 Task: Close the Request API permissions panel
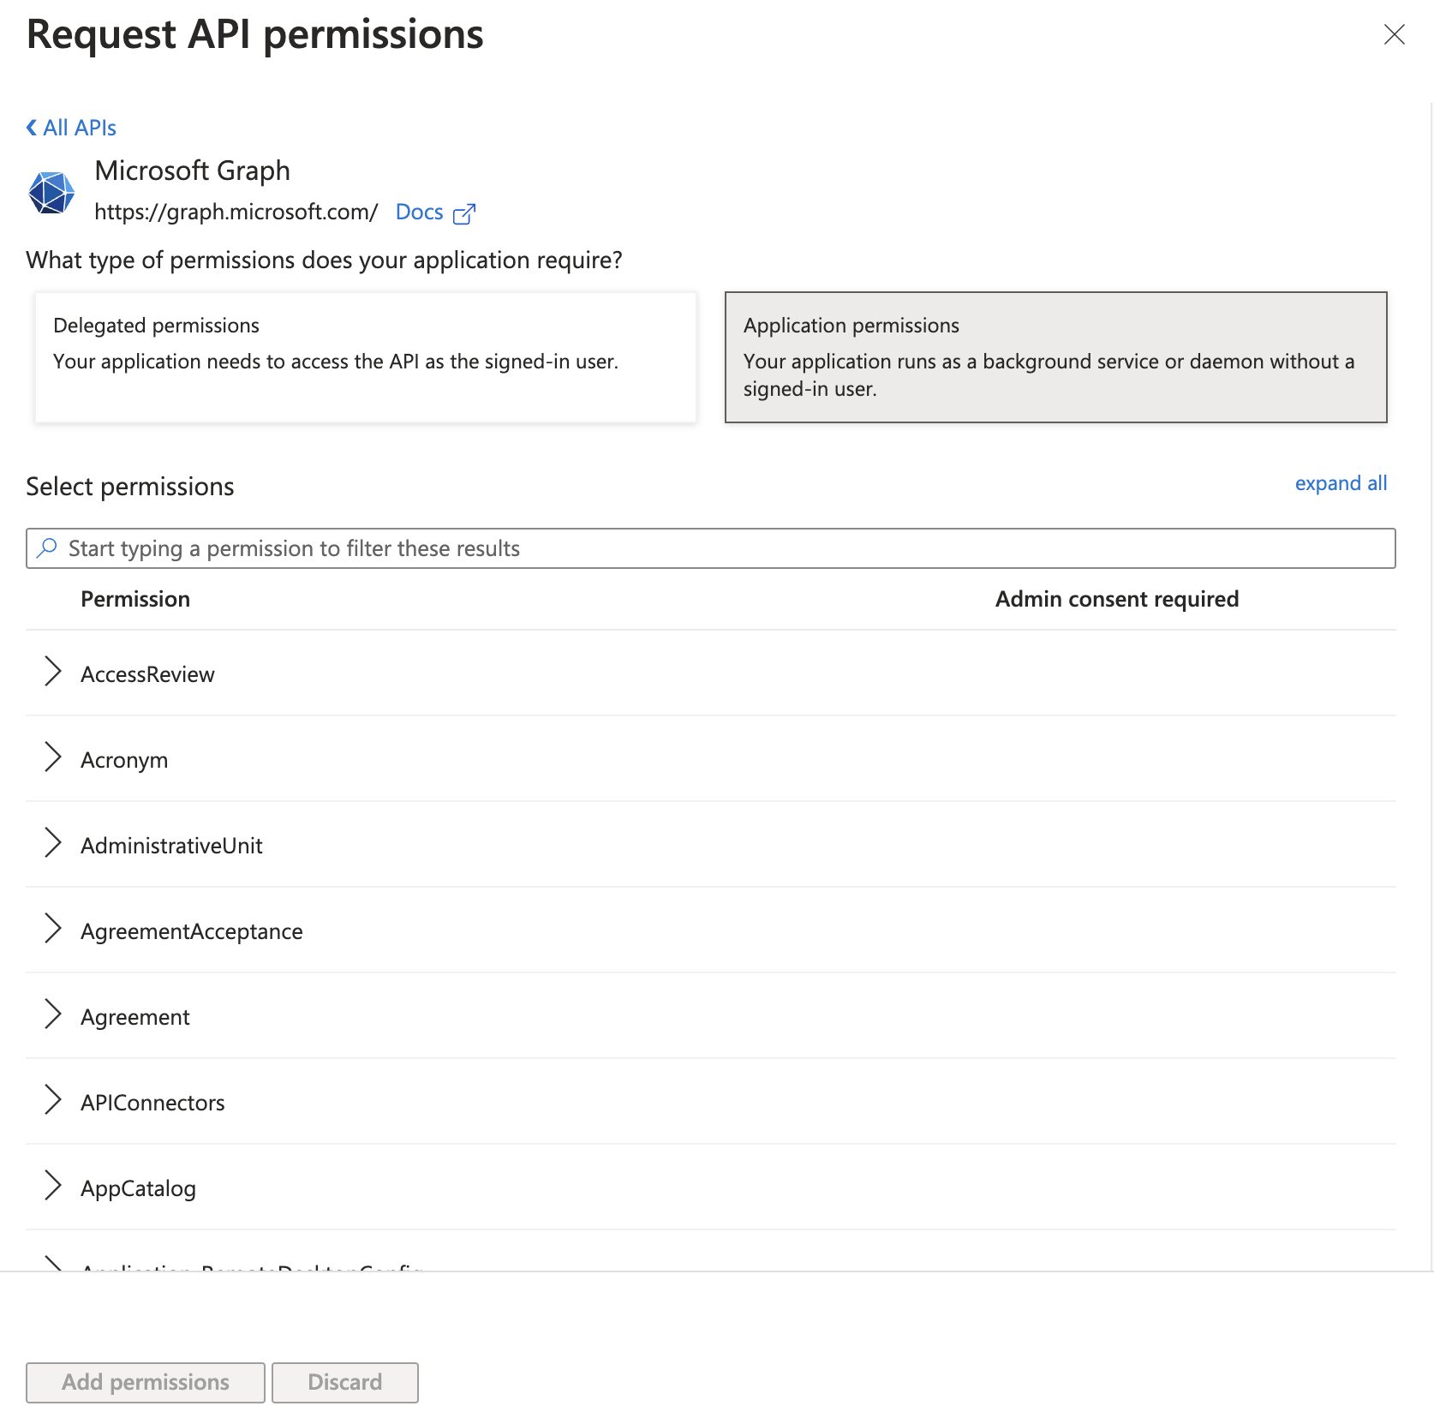point(1395,35)
